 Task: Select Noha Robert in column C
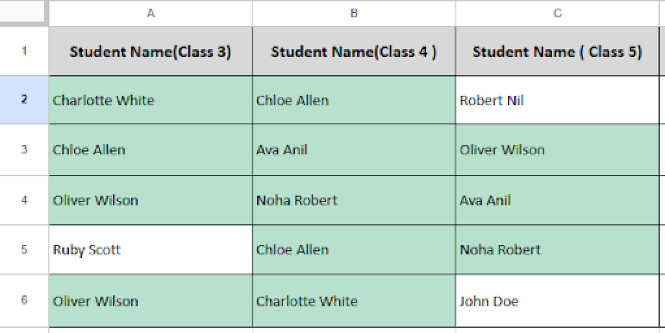[557, 250]
